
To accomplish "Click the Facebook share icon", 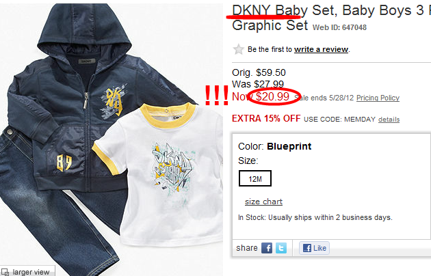I will click(267, 248).
